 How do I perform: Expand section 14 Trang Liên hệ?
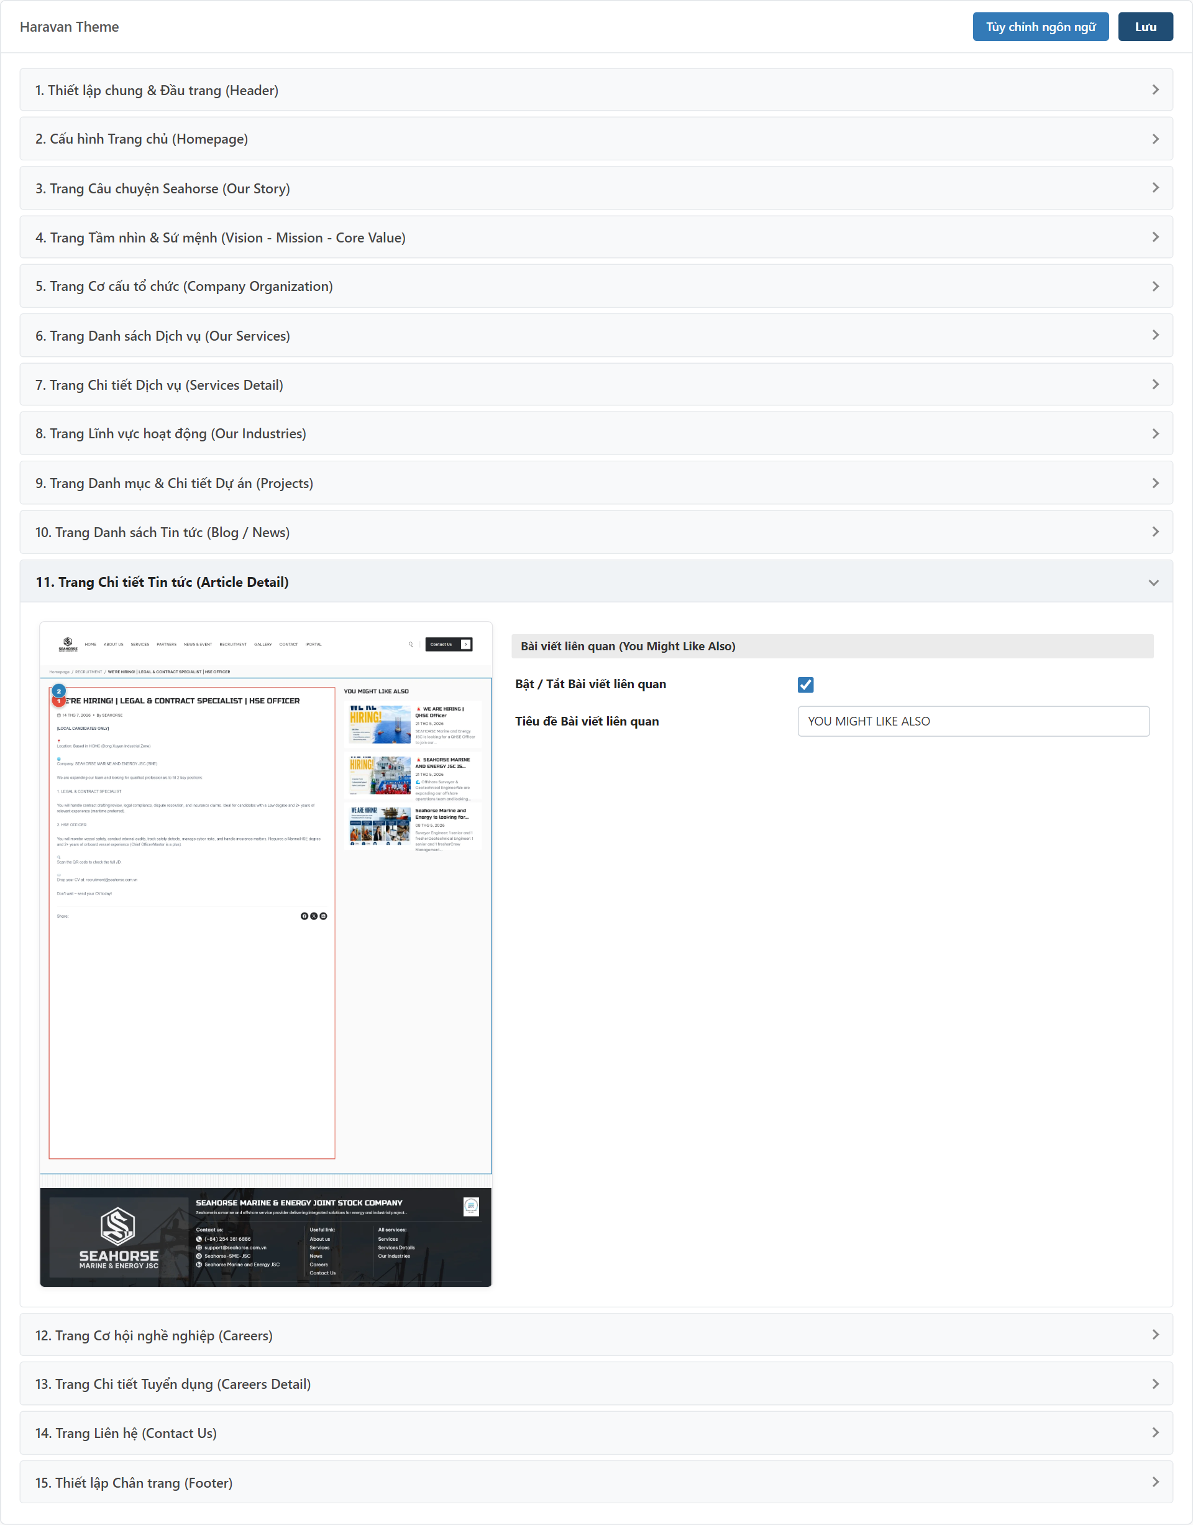point(596,1433)
